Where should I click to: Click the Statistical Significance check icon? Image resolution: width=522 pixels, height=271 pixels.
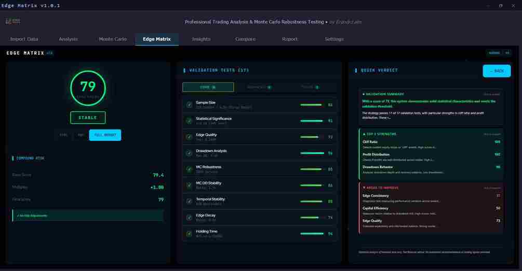pyautogui.click(x=189, y=121)
